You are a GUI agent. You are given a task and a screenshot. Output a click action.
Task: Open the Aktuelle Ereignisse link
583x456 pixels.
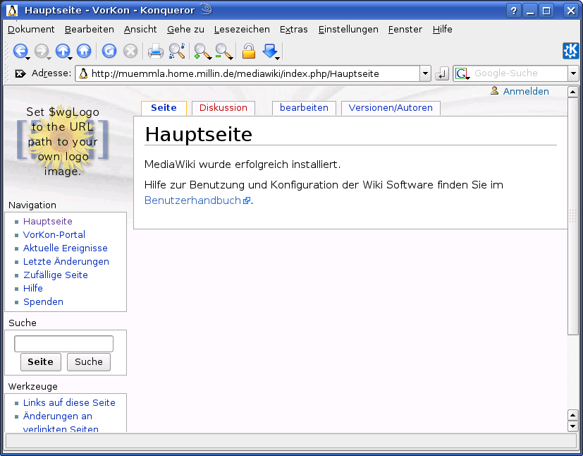tap(65, 248)
